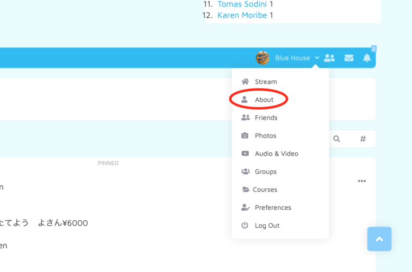Click the scroll-to-top arrow button
This screenshot has height=272, width=412.
[x=379, y=239]
